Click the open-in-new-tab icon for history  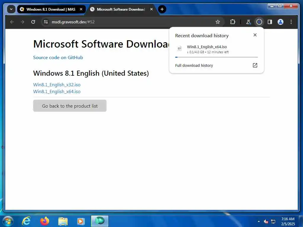[255, 65]
